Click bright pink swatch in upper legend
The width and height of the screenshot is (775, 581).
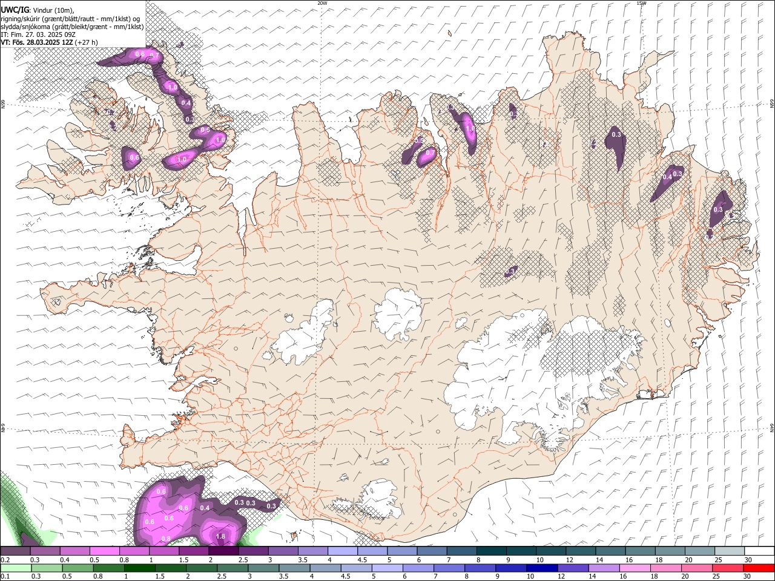coord(104,551)
